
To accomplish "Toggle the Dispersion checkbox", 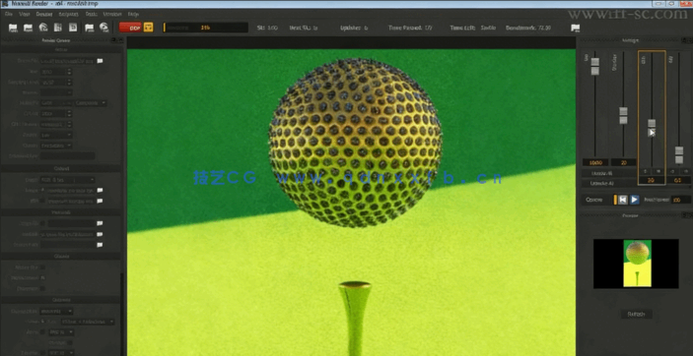I will pyautogui.click(x=42, y=288).
